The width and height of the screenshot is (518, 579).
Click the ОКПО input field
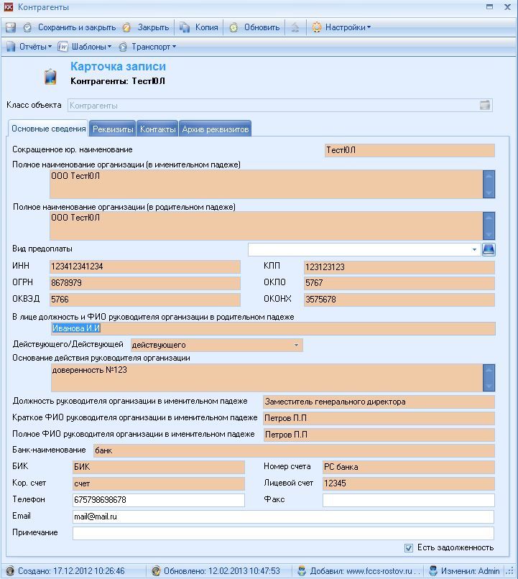(x=399, y=283)
